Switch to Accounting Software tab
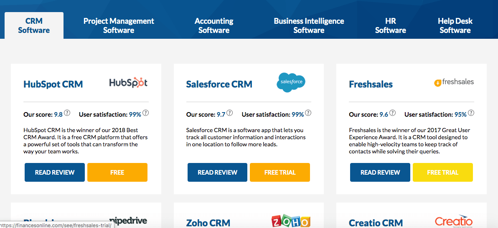This screenshot has width=498, height=228. [214, 26]
